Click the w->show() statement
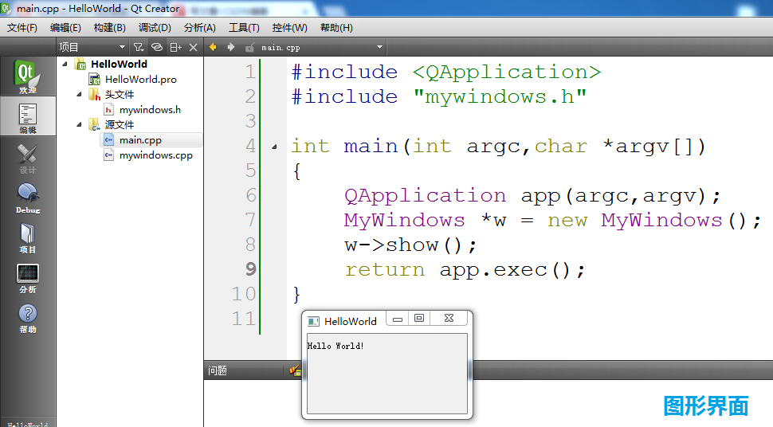 click(x=410, y=245)
